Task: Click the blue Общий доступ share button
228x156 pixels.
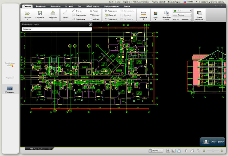Action: [212, 142]
